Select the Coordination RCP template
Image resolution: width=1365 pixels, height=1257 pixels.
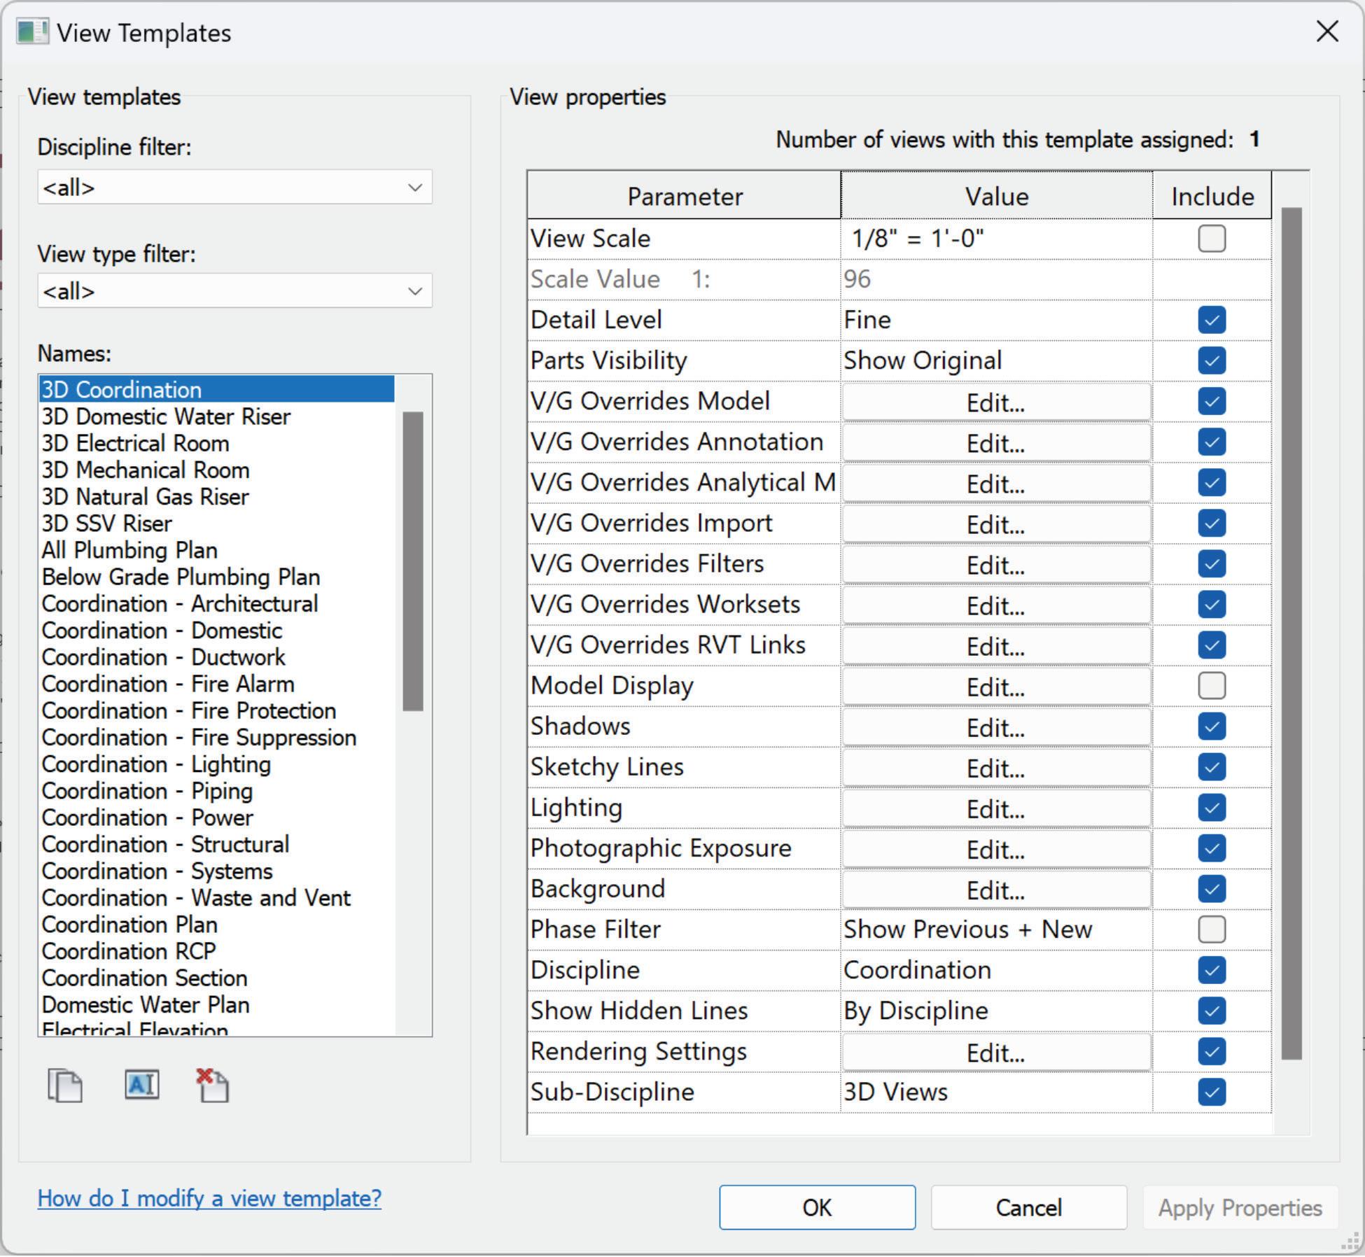[129, 952]
